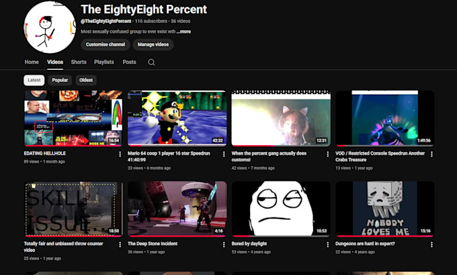
Task: Open the action menu for EDATING HELLHOLE video
Action: coord(120,154)
